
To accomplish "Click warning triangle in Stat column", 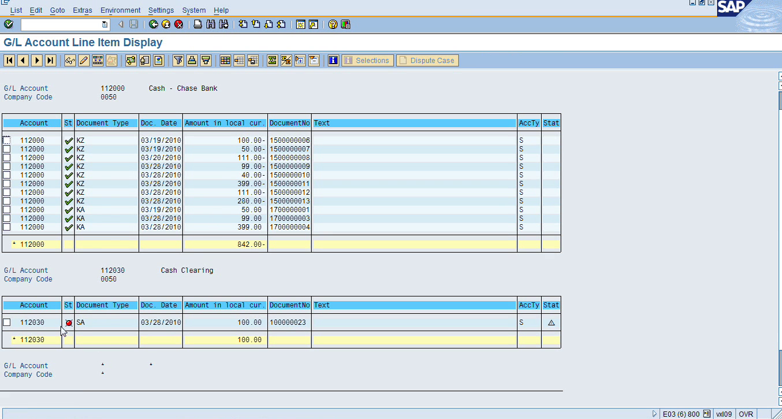I will click(x=551, y=322).
